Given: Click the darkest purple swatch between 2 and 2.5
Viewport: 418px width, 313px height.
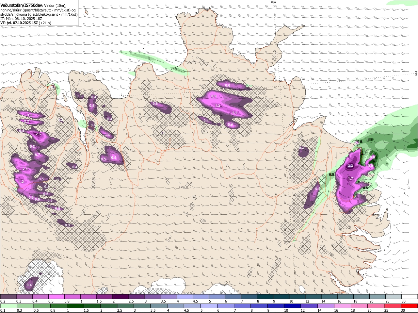Looking at the screenshot, I should [x=121, y=296].
